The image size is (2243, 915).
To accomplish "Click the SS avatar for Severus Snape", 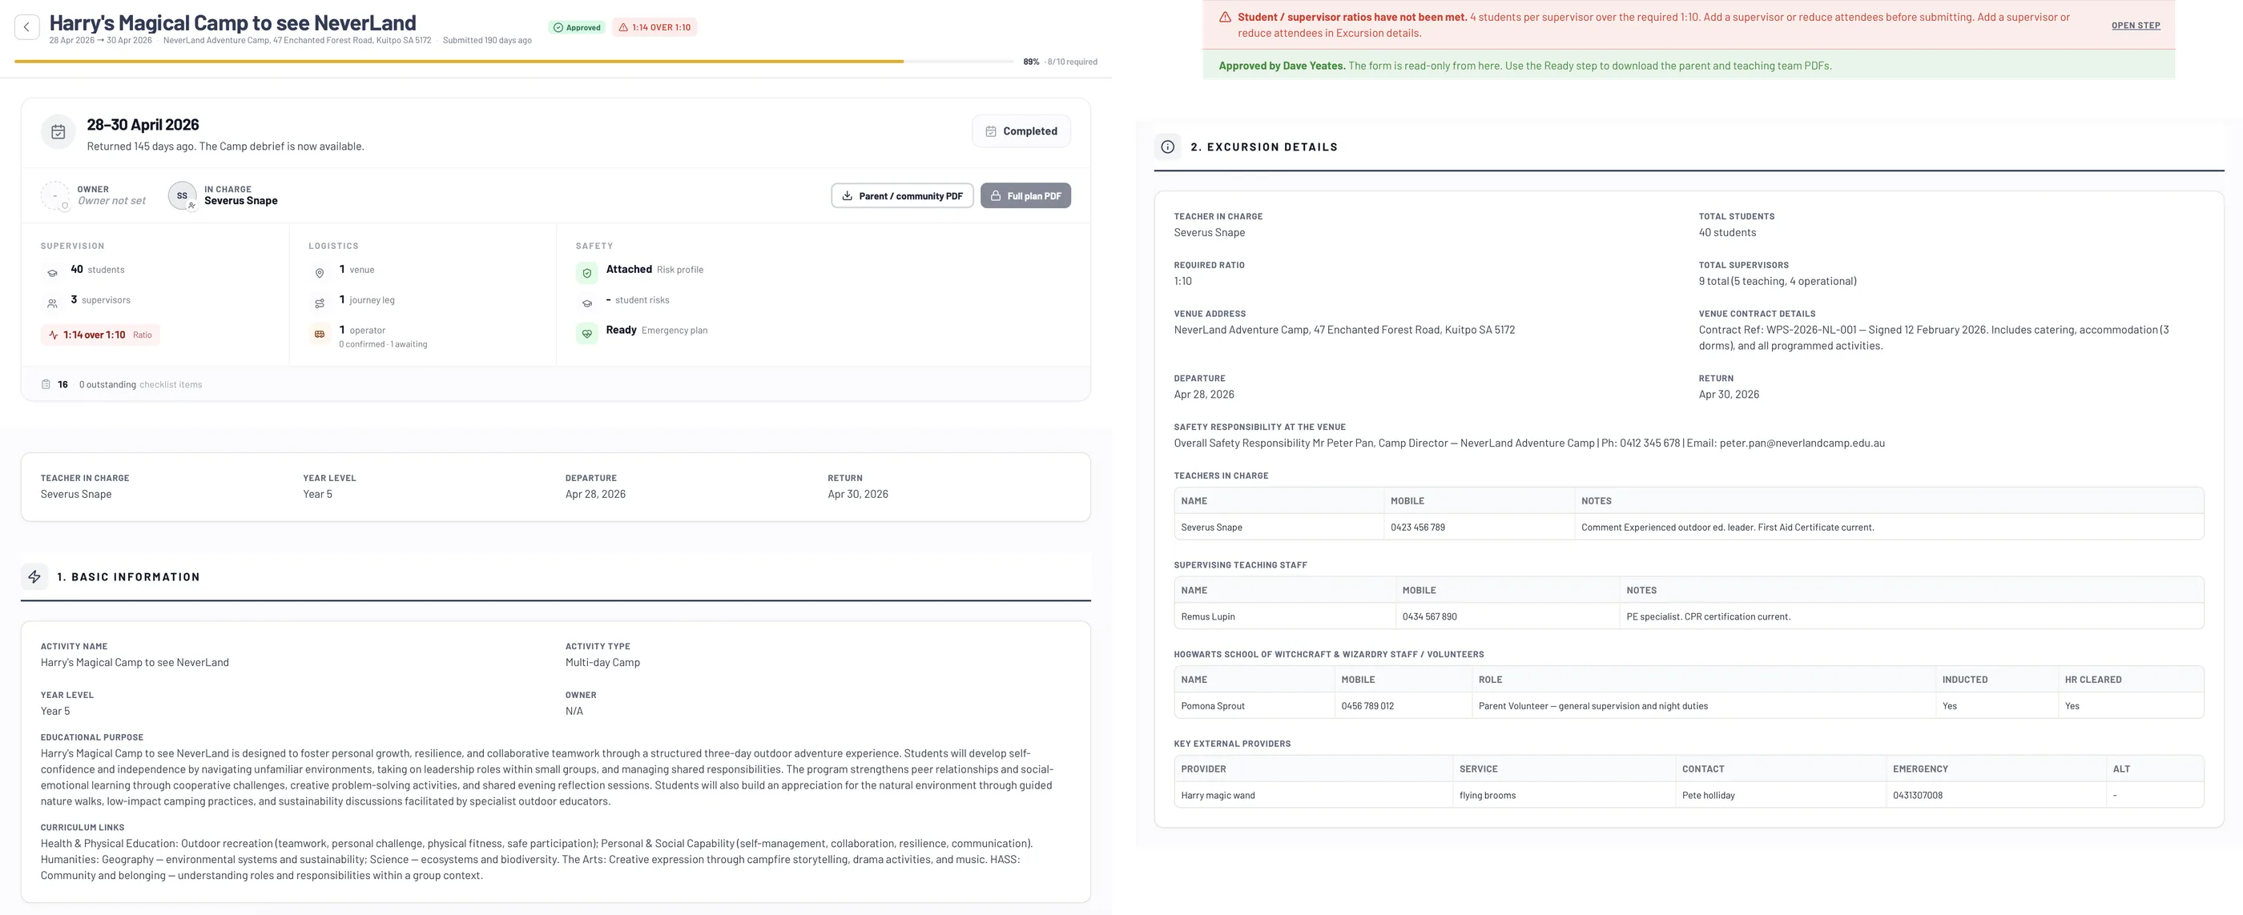I will (x=182, y=195).
